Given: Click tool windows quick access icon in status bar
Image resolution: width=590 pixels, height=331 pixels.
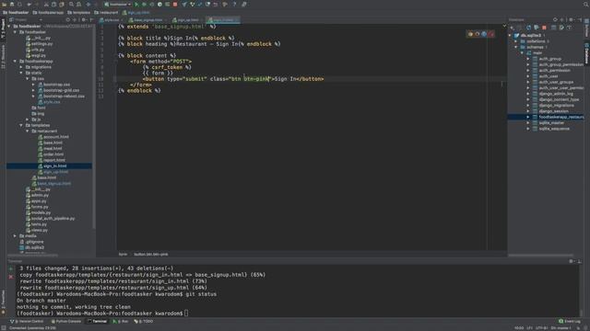Looking at the screenshot, I should point(3,328).
